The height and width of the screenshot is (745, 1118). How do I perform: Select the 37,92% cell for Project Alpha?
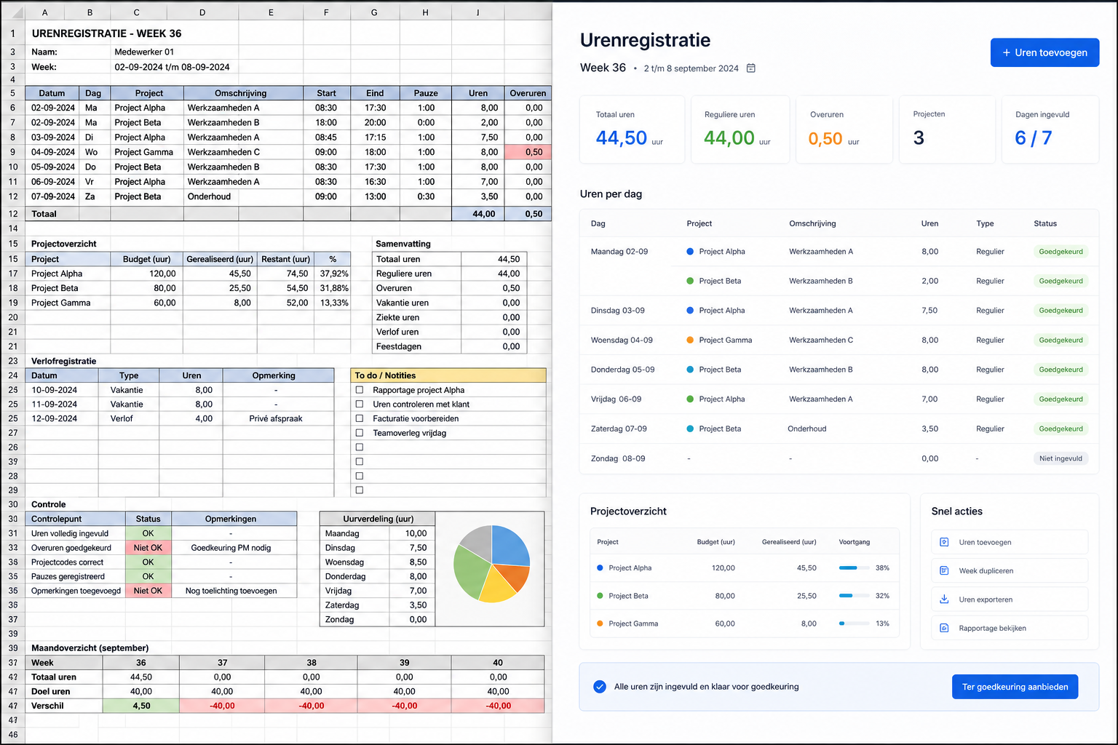click(333, 274)
